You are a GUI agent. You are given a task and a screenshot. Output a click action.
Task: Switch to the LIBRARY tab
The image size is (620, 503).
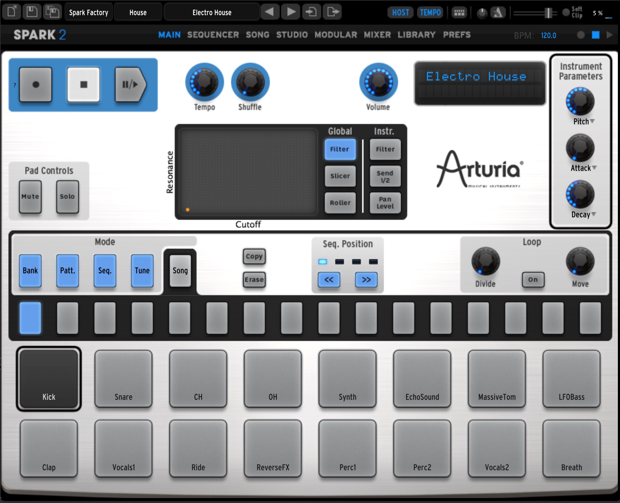tap(417, 35)
